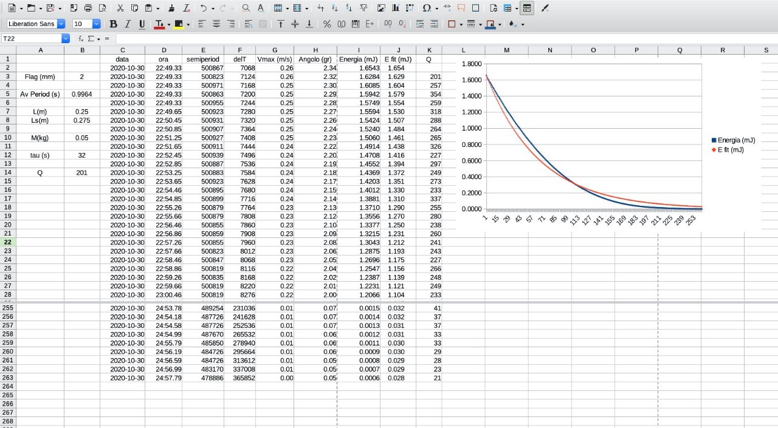Click the Show Draw Functions brush icon
Viewport: 778px width, 428px height.
point(545,8)
